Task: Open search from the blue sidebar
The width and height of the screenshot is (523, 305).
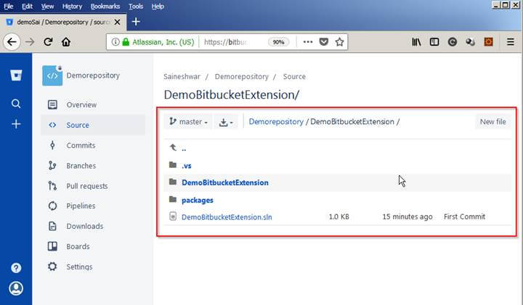Action: coord(16,104)
